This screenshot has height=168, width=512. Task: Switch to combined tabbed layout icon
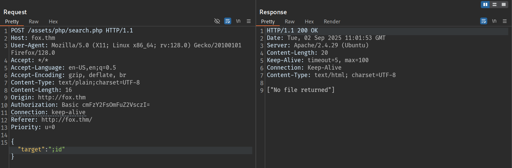coord(504,4)
